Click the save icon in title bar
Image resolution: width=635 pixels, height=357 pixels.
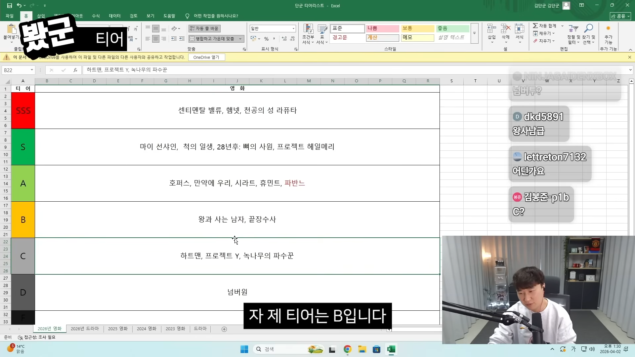9,5
